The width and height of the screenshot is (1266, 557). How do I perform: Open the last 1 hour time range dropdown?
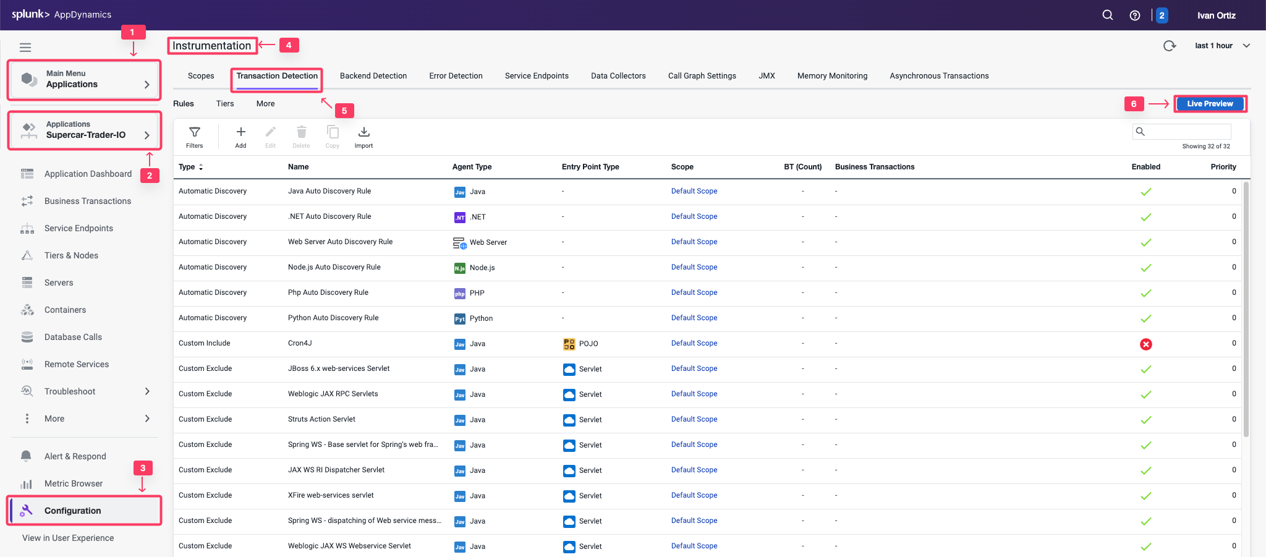pos(1222,46)
